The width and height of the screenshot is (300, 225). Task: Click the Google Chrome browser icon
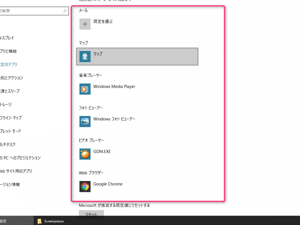click(x=85, y=186)
